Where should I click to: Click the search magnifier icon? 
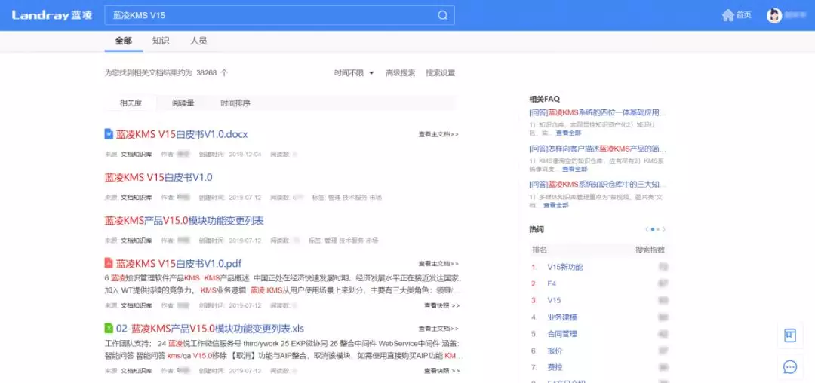(x=442, y=15)
